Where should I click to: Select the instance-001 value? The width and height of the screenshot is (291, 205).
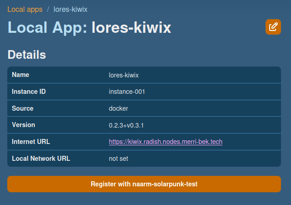click(127, 92)
